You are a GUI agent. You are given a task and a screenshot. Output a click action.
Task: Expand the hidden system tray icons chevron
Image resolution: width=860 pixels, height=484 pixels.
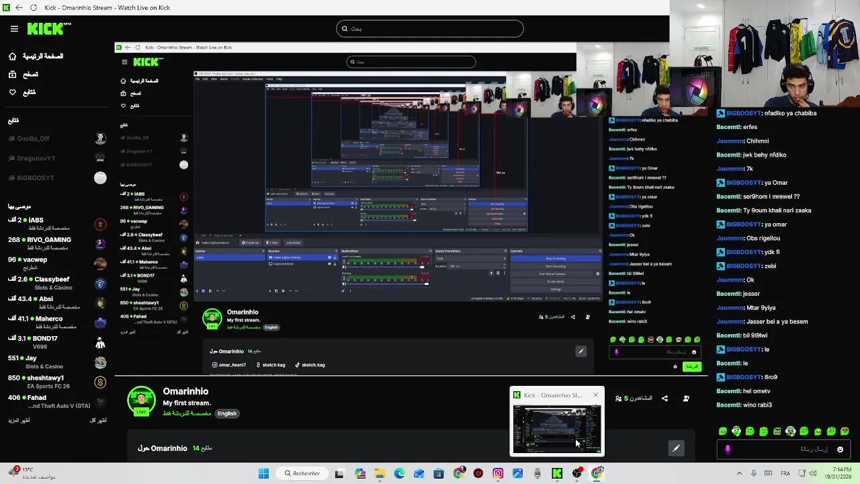[739, 473]
